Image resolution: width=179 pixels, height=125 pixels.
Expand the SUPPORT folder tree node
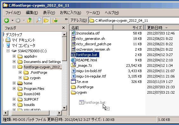click(14, 99)
